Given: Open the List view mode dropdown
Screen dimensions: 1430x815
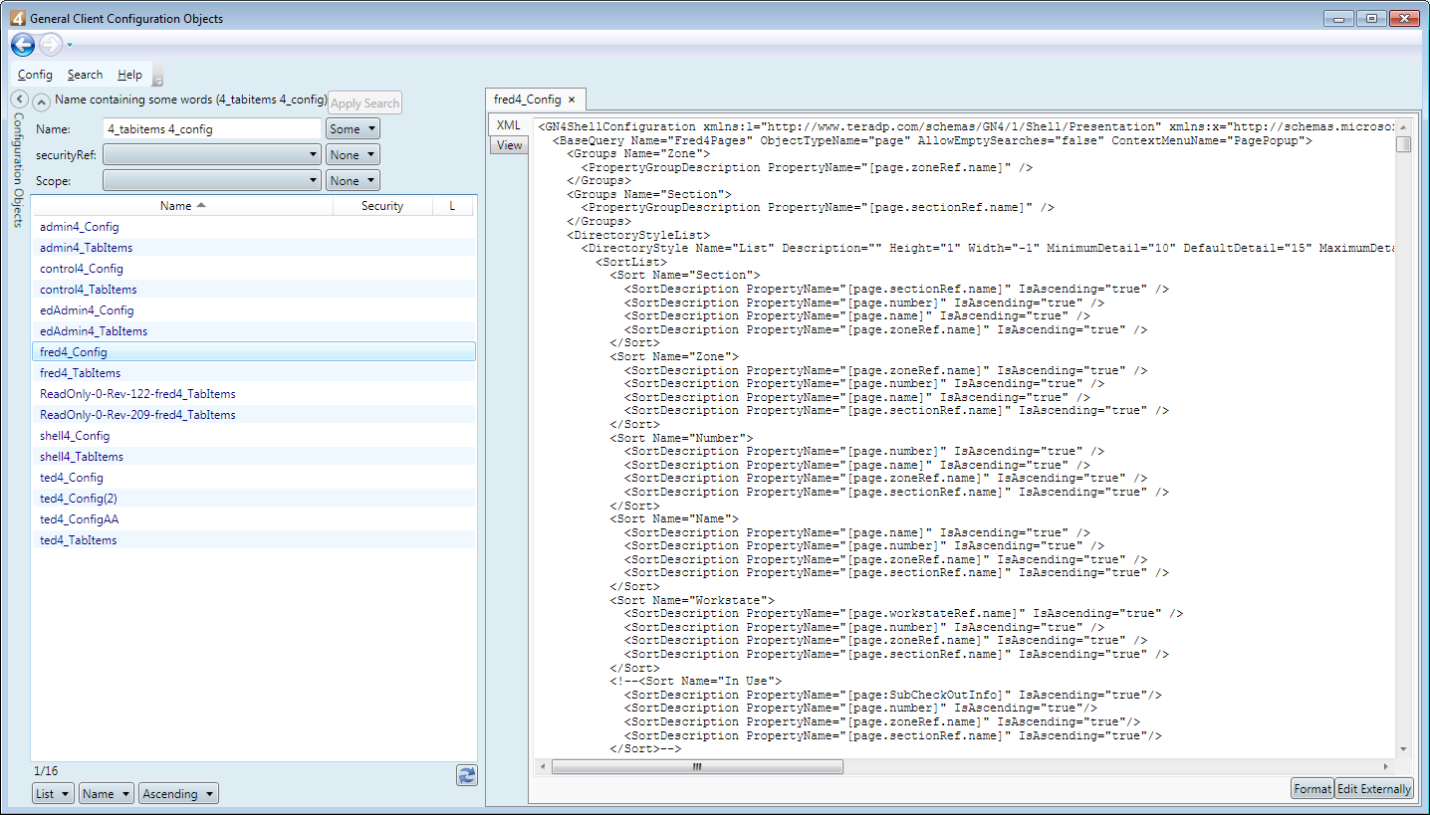Looking at the screenshot, I should (53, 794).
